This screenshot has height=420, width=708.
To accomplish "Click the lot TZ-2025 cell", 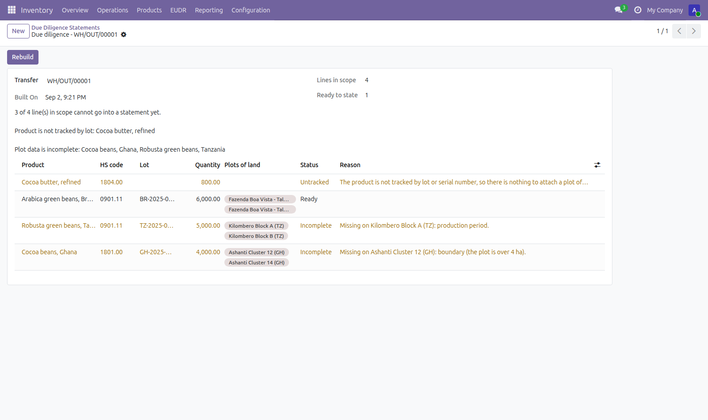I will coord(157,225).
